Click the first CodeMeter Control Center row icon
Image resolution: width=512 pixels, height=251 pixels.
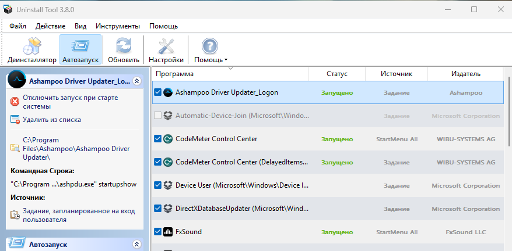[x=168, y=139]
